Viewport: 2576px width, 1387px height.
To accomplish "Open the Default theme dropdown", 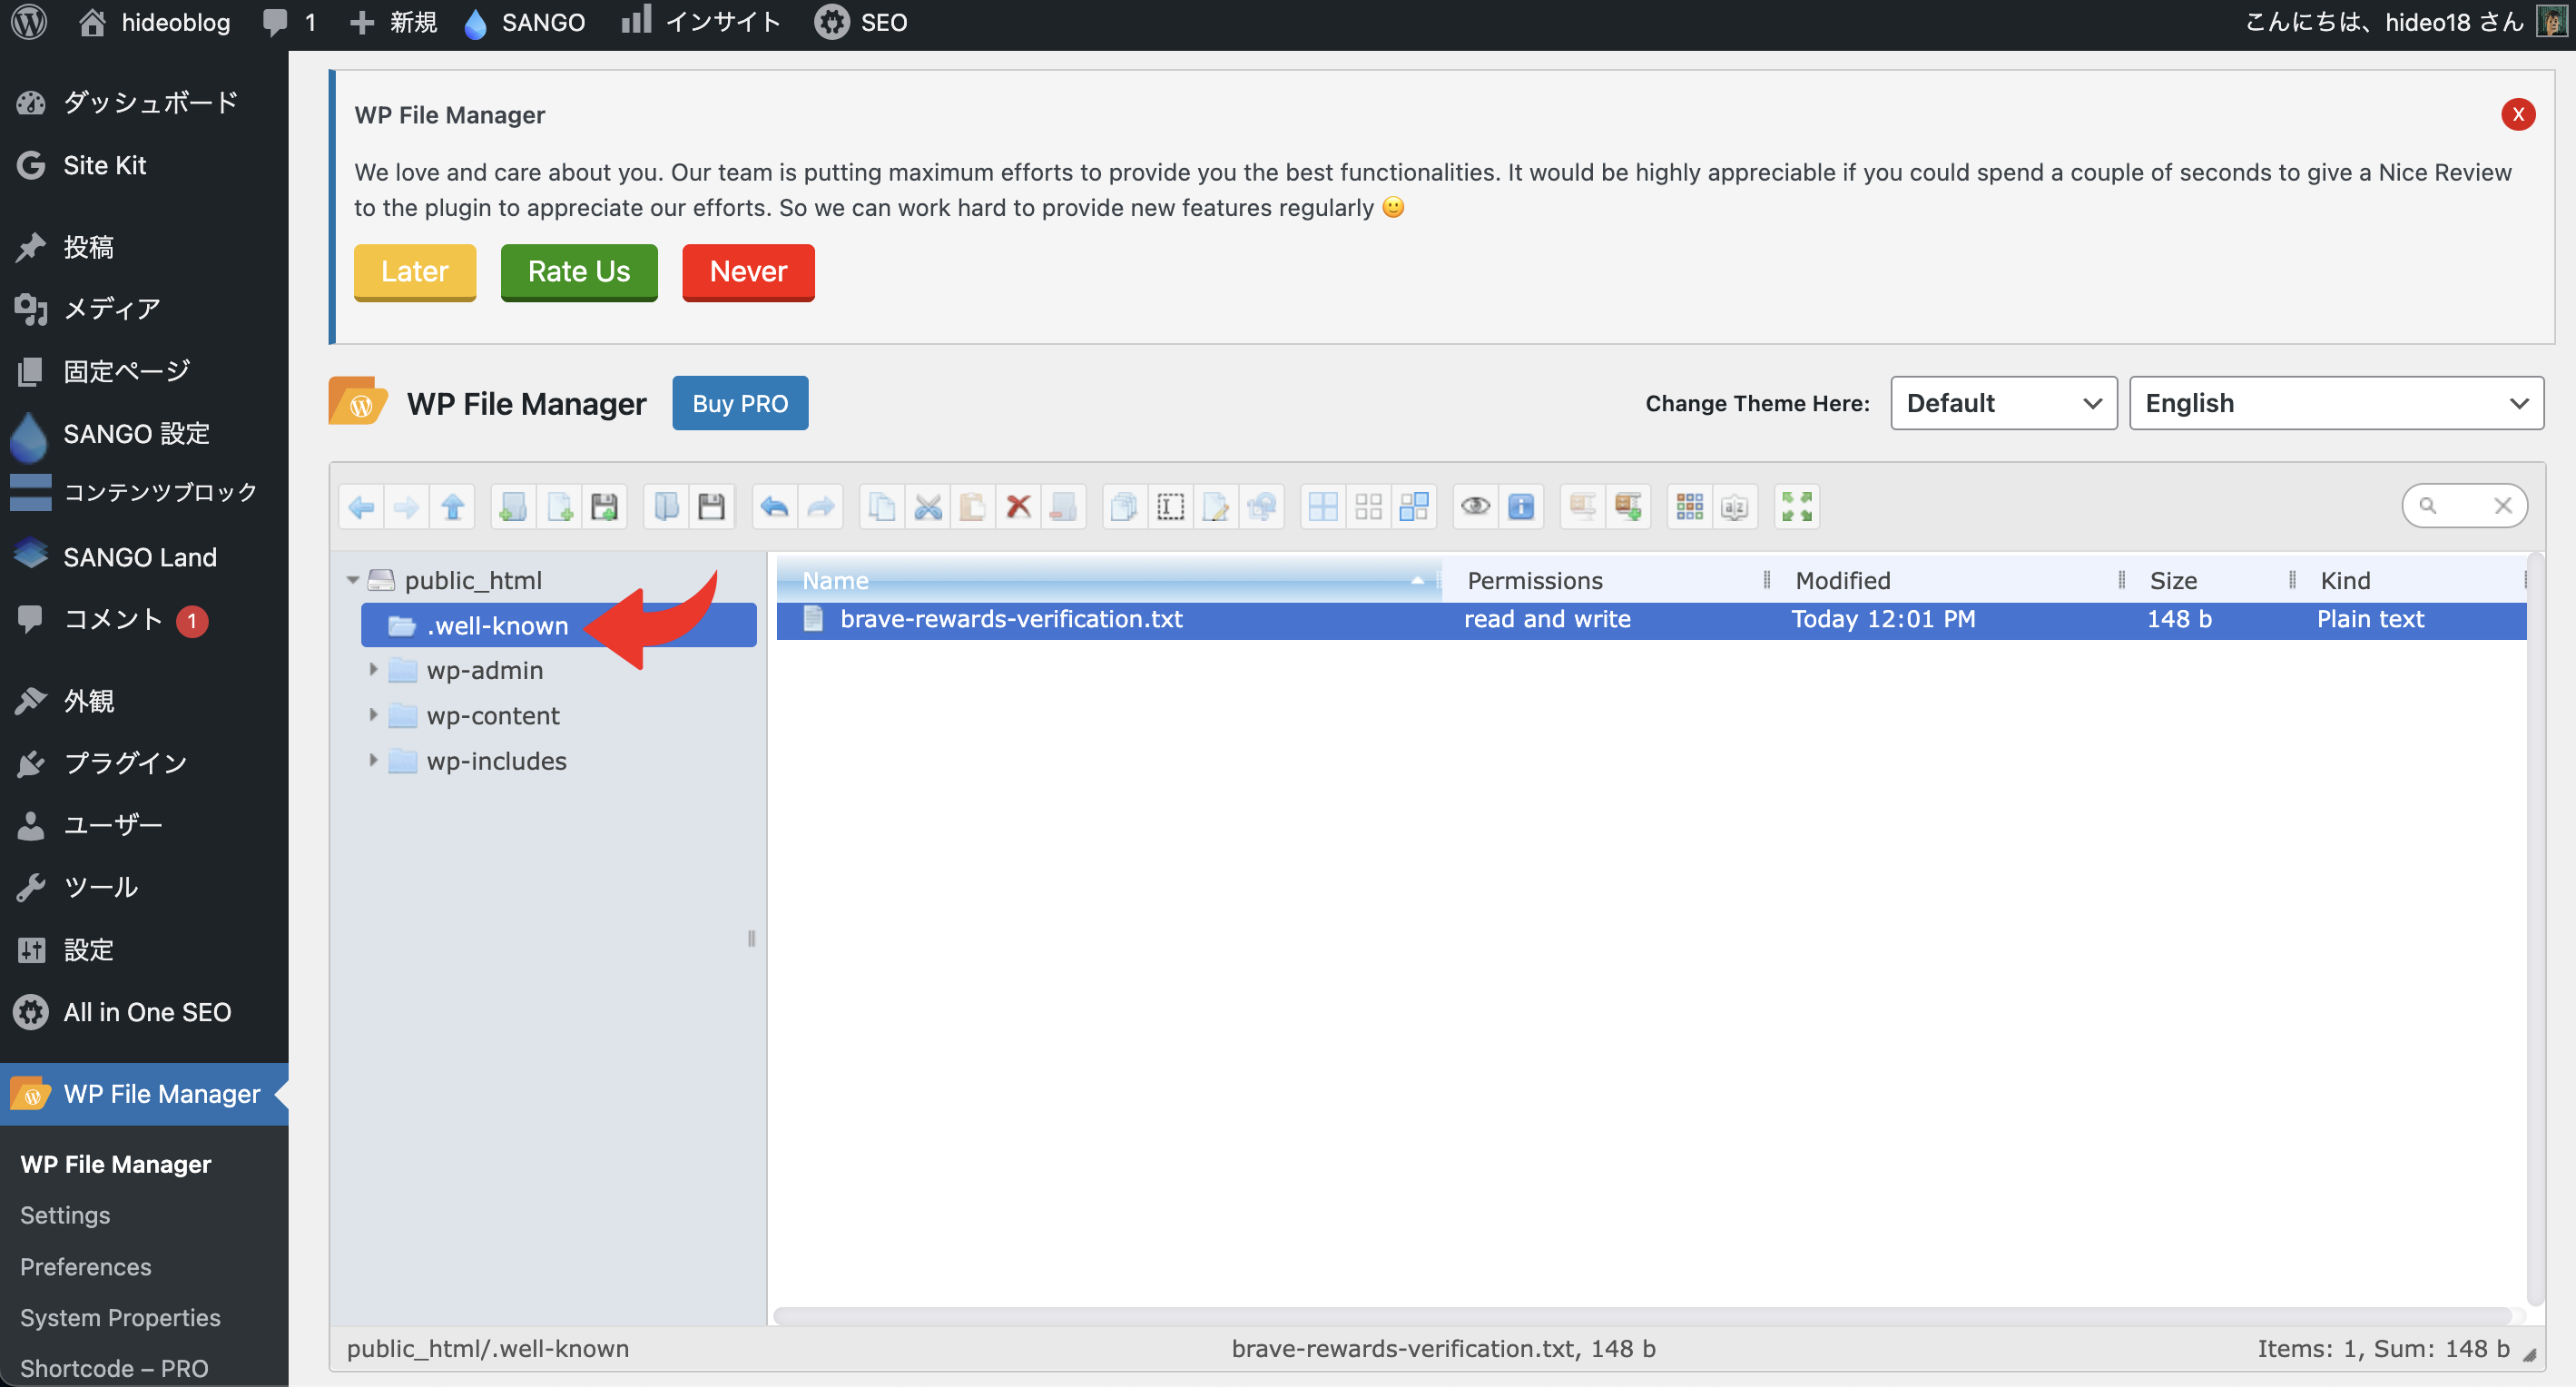I will [2004, 403].
